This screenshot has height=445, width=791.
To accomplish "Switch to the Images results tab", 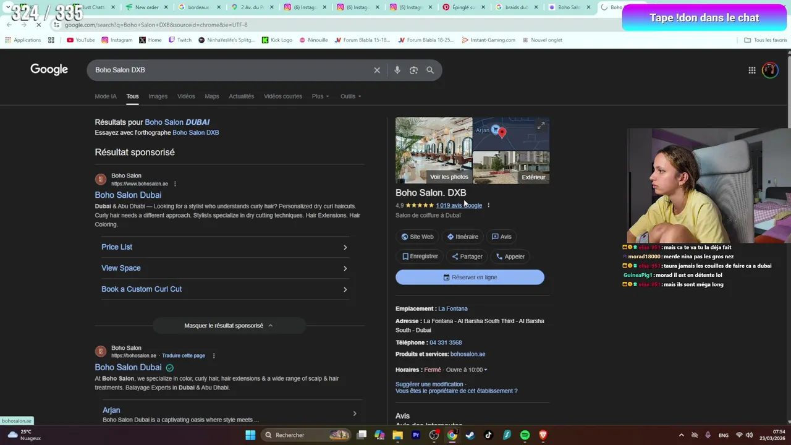I will (158, 96).
